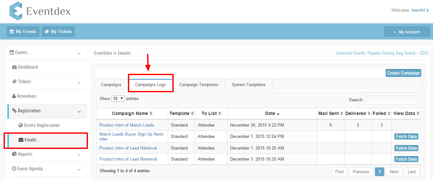Sort by Mail Sent column arrows
Viewport: 433px width, 180px height.
click(342, 114)
